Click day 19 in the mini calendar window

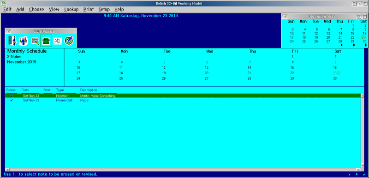[x=316, y=37]
